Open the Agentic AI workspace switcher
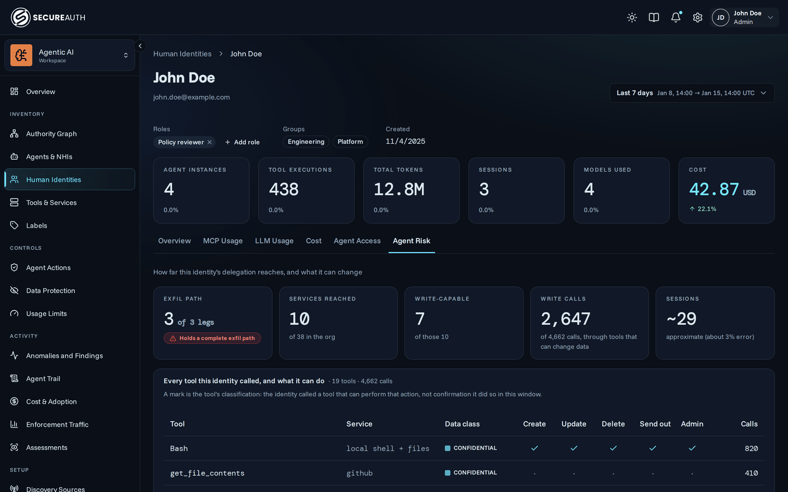 tap(69, 55)
